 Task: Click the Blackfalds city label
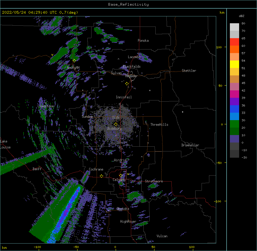[x=131, y=66]
